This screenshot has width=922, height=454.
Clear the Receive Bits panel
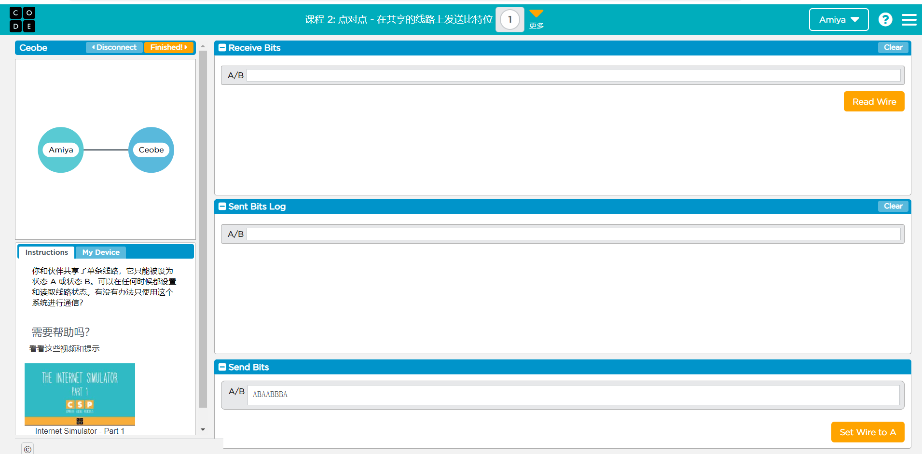(x=893, y=47)
